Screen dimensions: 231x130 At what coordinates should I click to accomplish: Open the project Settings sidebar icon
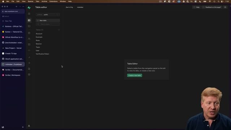[29, 75]
